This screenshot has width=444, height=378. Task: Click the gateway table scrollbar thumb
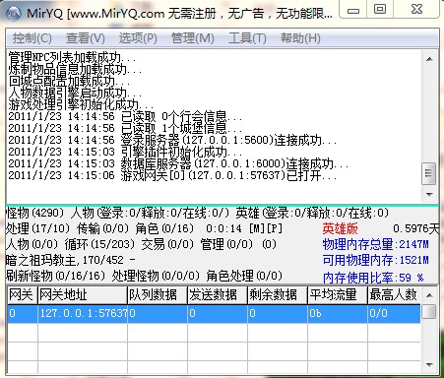(x=429, y=311)
